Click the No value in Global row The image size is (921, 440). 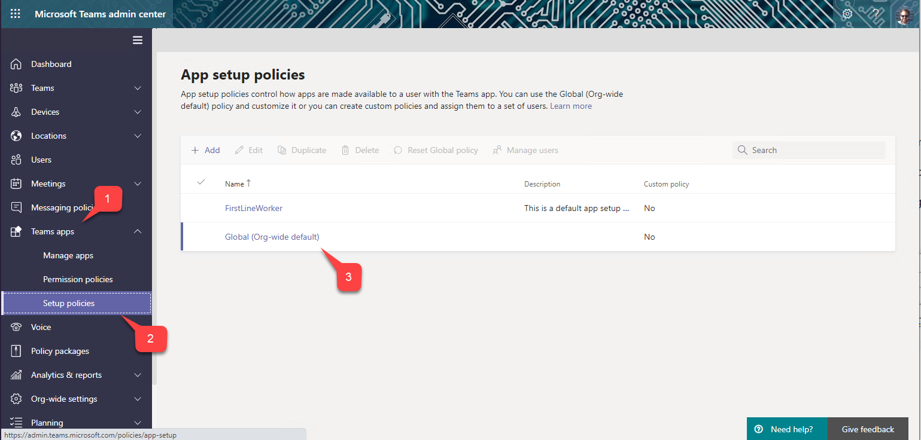pyautogui.click(x=649, y=237)
